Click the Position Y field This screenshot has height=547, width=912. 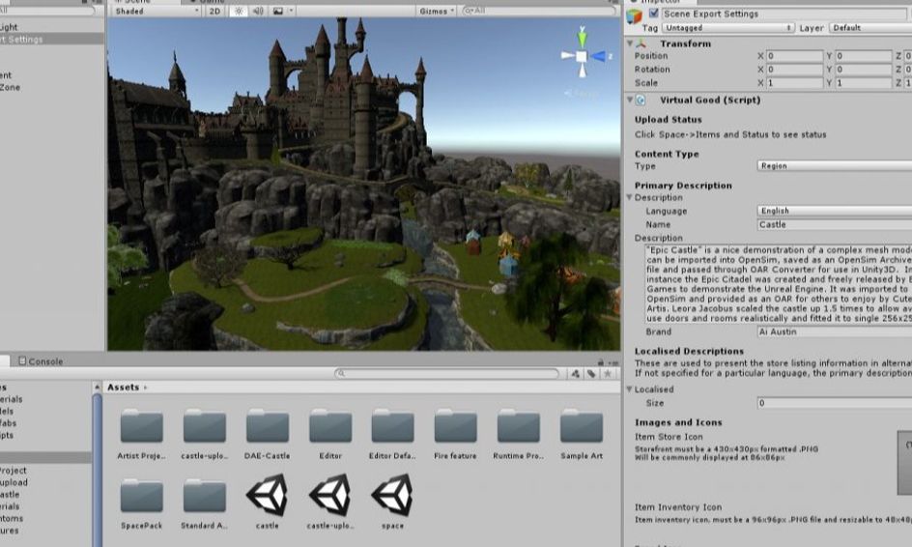click(x=863, y=56)
